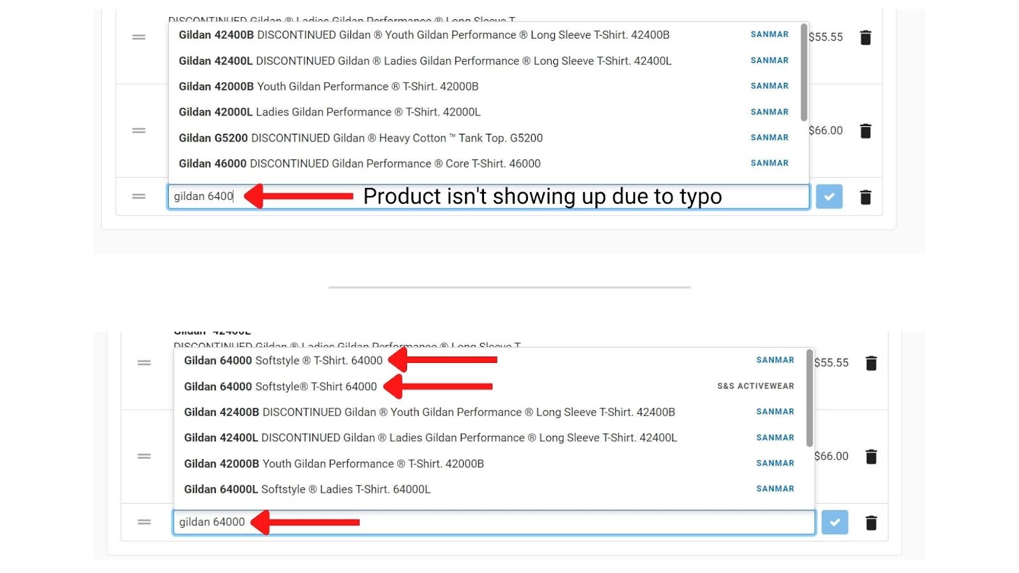This screenshot has height=573, width=1019.
Task: Select Gildan 42400B Youth result in top list
Action: point(488,35)
